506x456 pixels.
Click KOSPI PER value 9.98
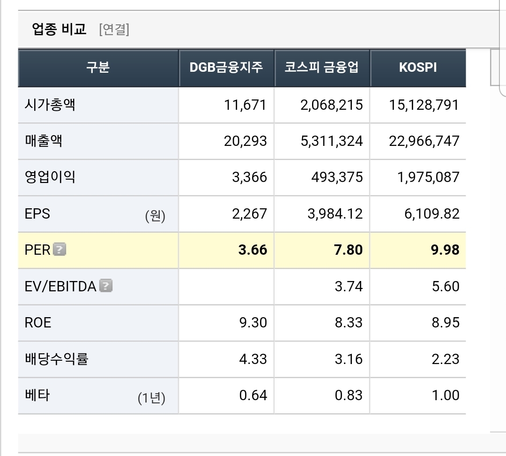(445, 250)
